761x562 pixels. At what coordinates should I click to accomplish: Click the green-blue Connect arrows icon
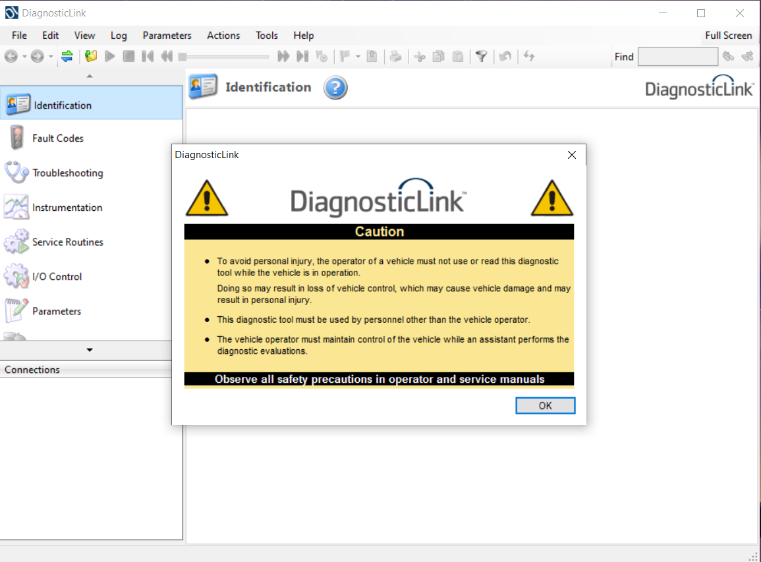[x=67, y=56]
